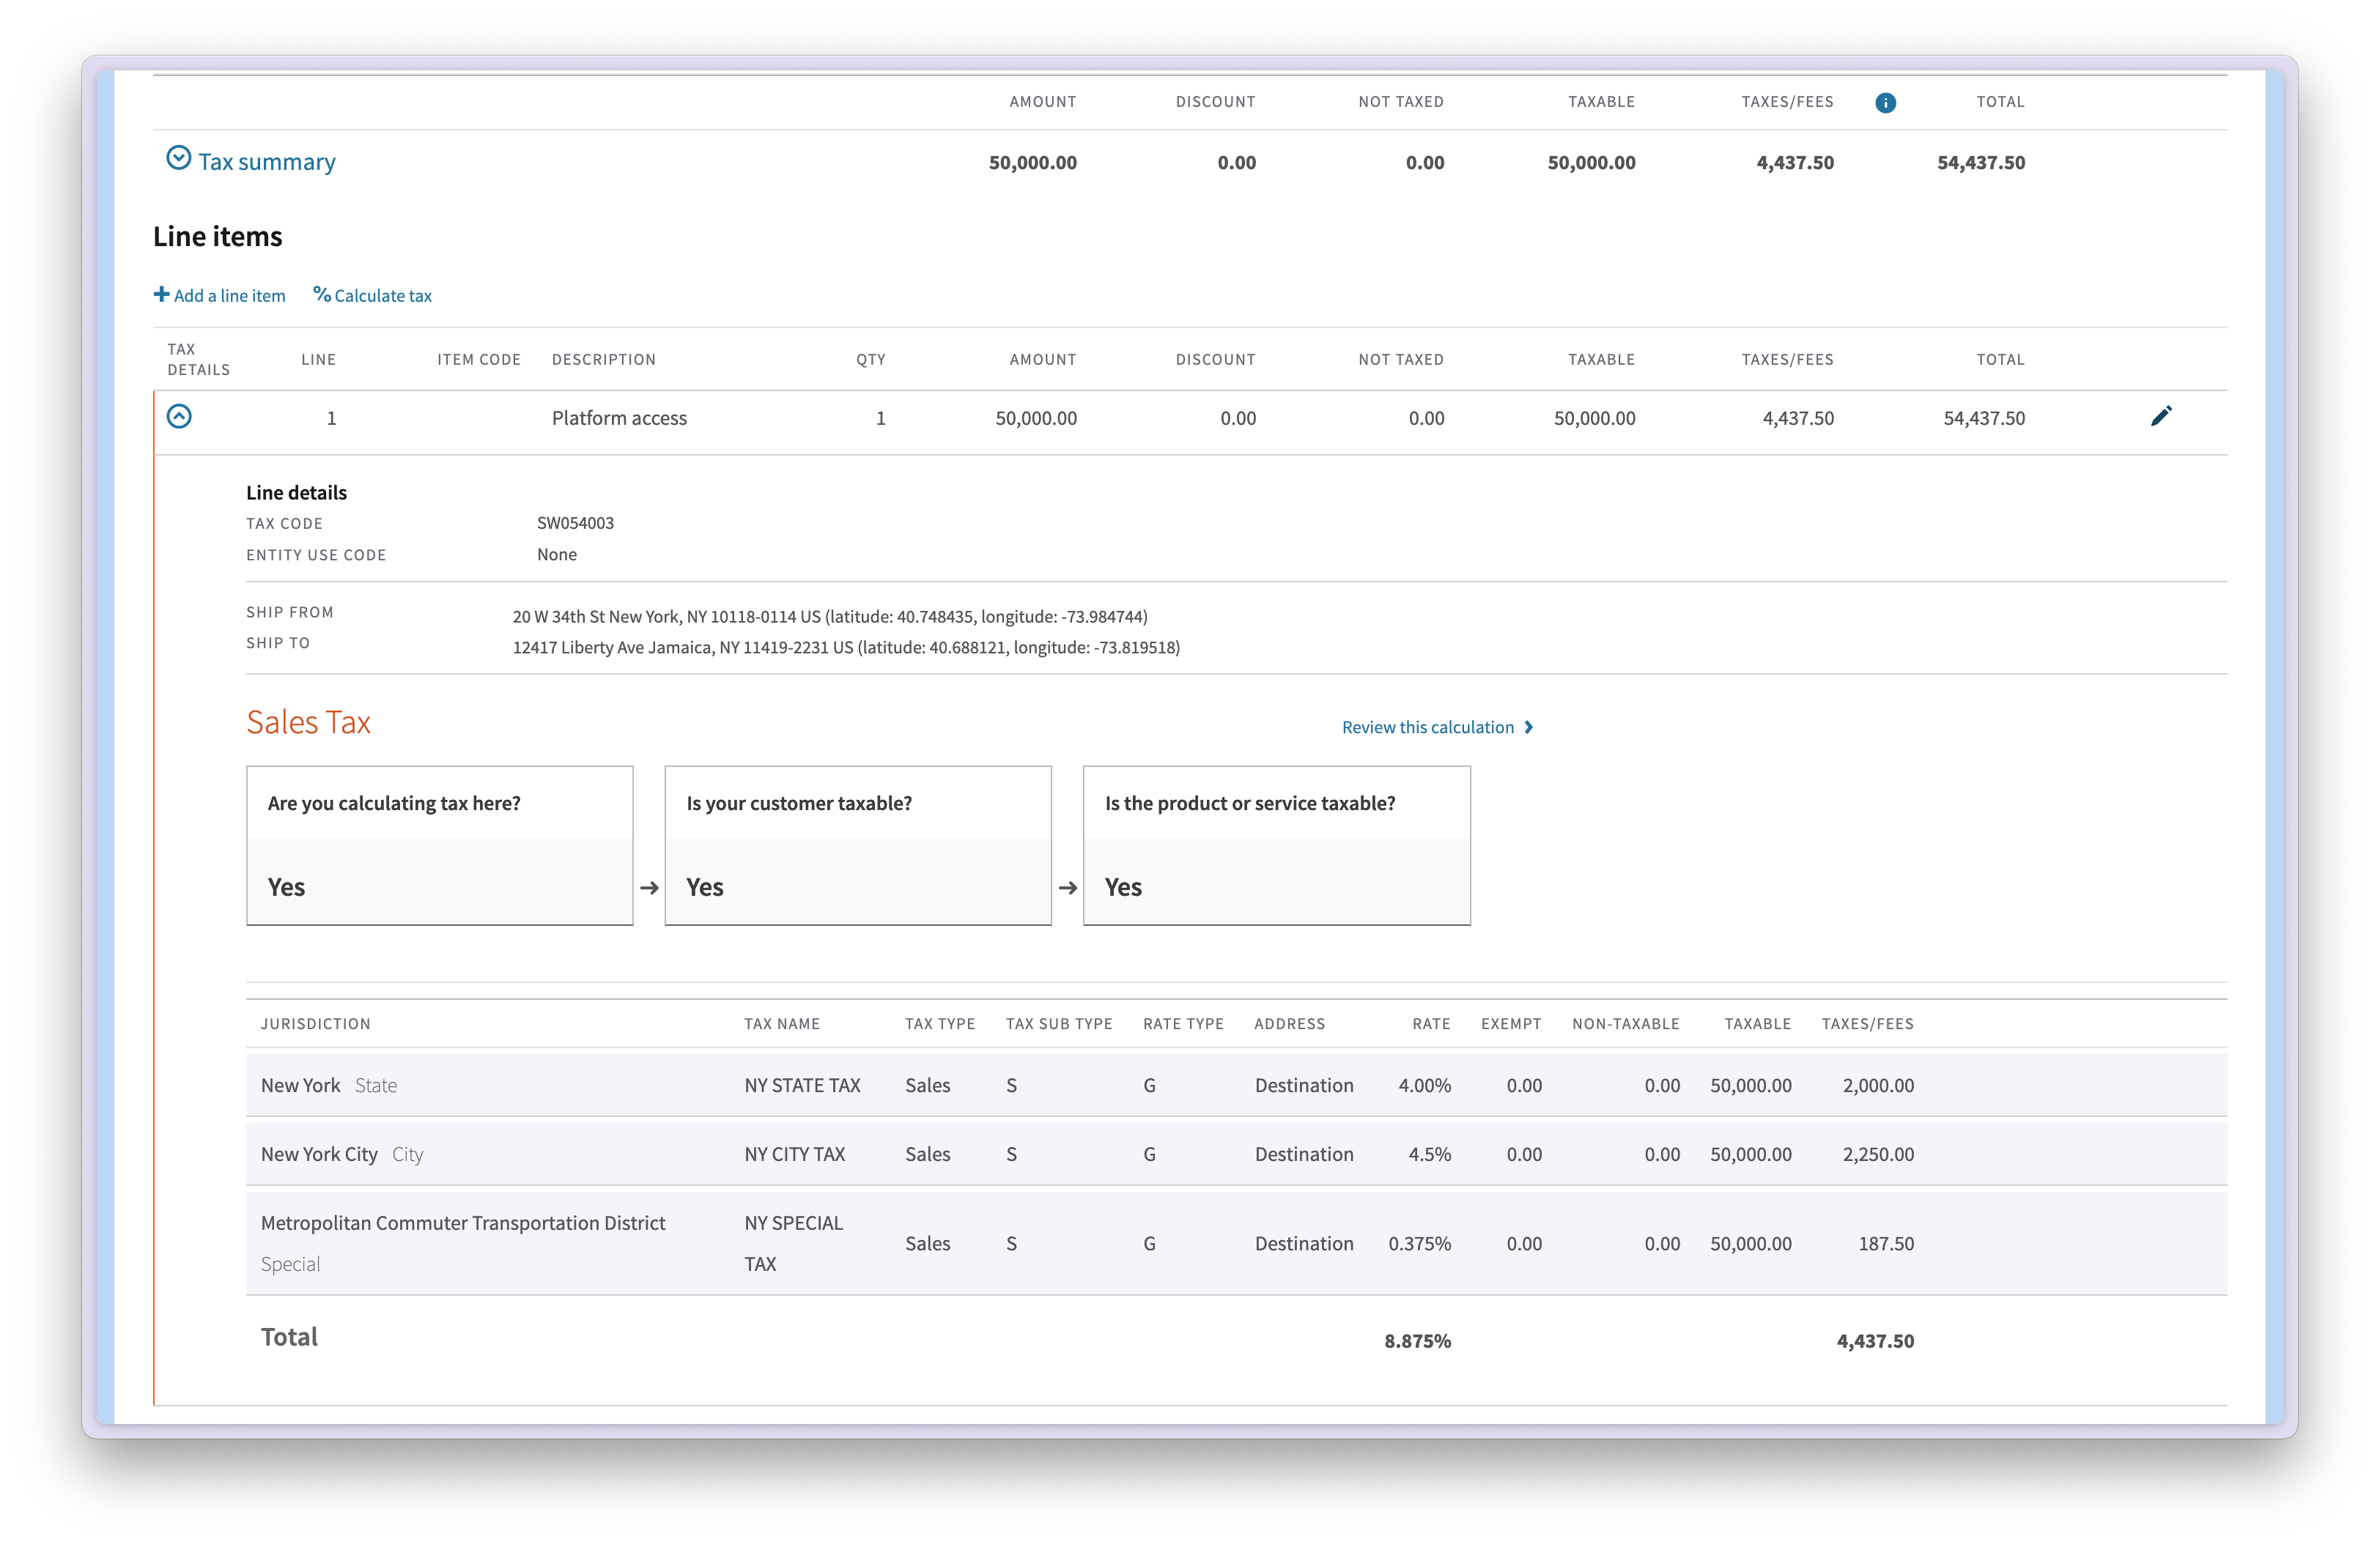Open the Review this calculation link

click(x=1428, y=727)
